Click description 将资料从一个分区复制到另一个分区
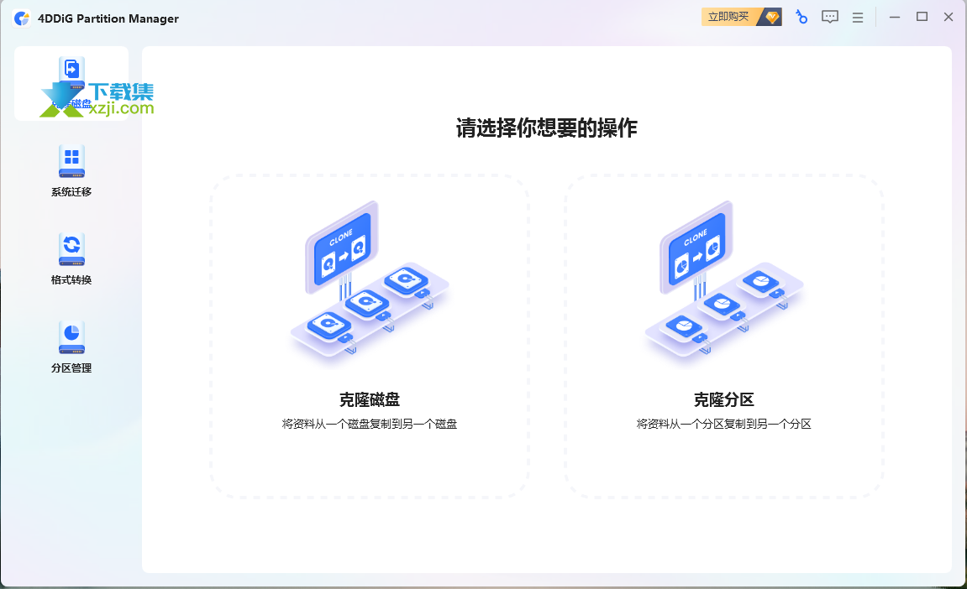This screenshot has height=589, width=967. coord(724,424)
